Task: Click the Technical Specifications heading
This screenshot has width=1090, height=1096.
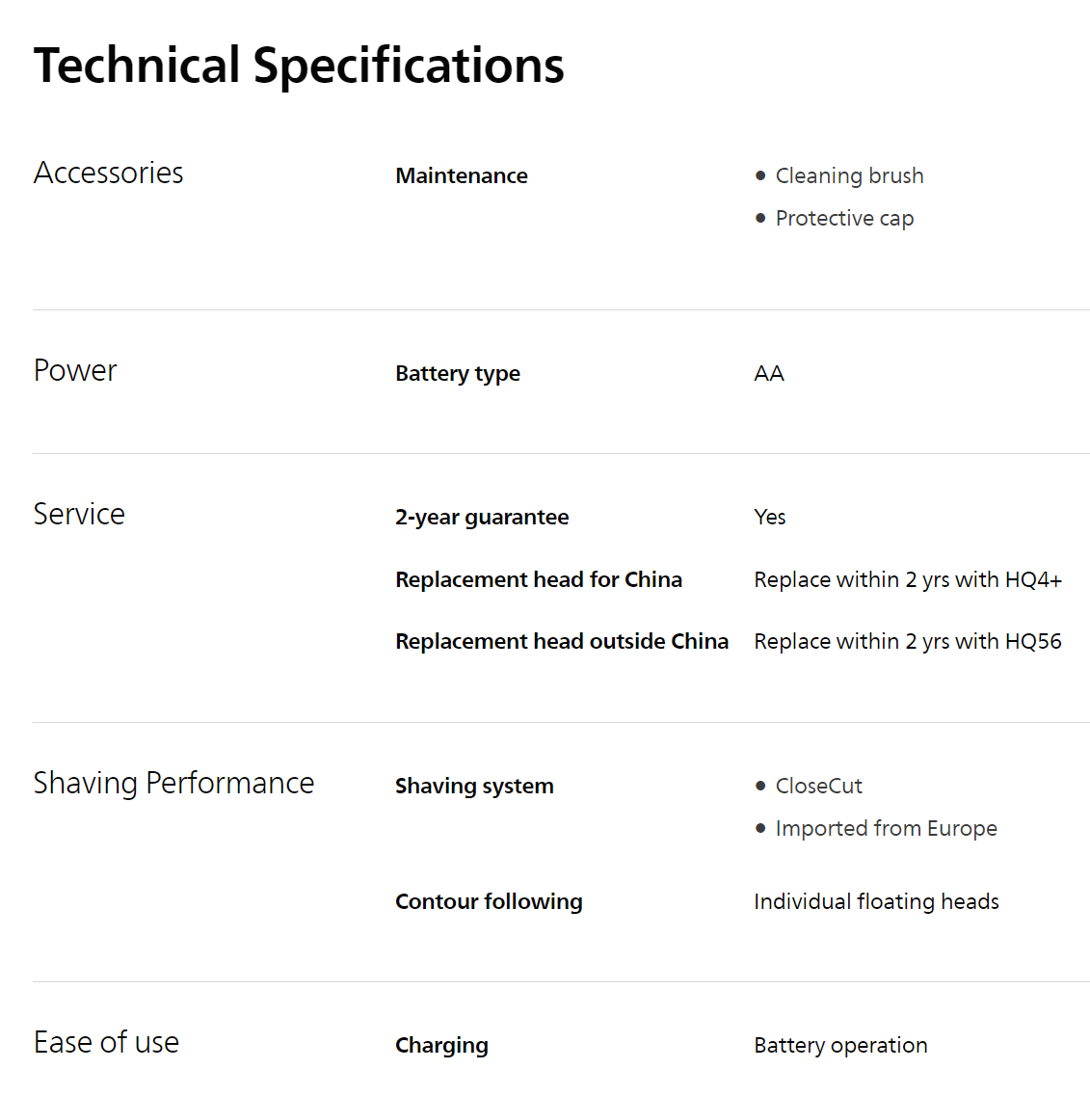Action: [299, 66]
